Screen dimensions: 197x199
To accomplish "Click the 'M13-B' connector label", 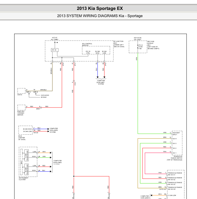I will pos(36,133).
